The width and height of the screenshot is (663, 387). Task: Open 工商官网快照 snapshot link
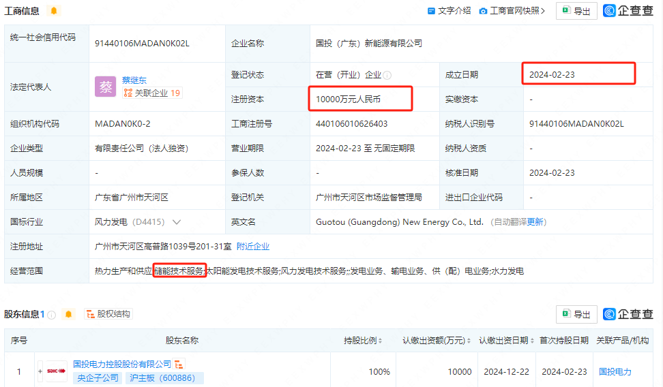[x=517, y=11]
